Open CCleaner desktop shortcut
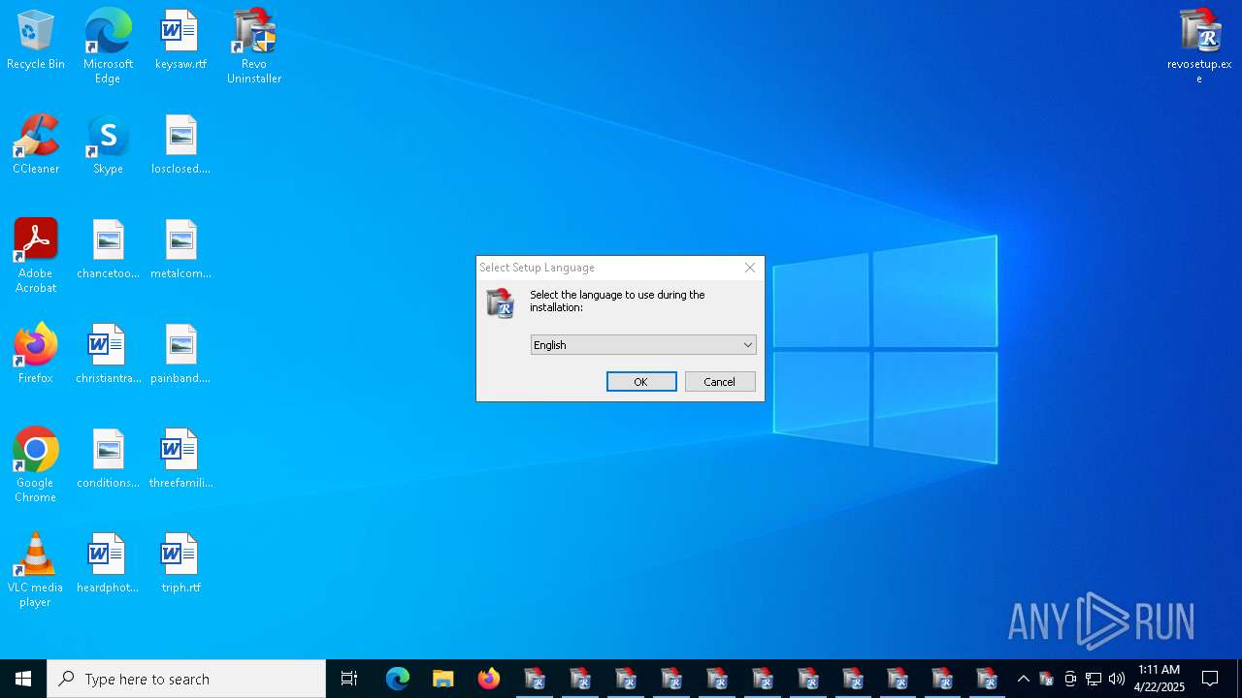 pyautogui.click(x=36, y=145)
